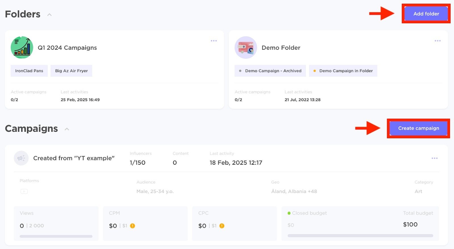Click the CPC orange warning icon
This screenshot has height=249, width=454.
pyautogui.click(x=222, y=226)
